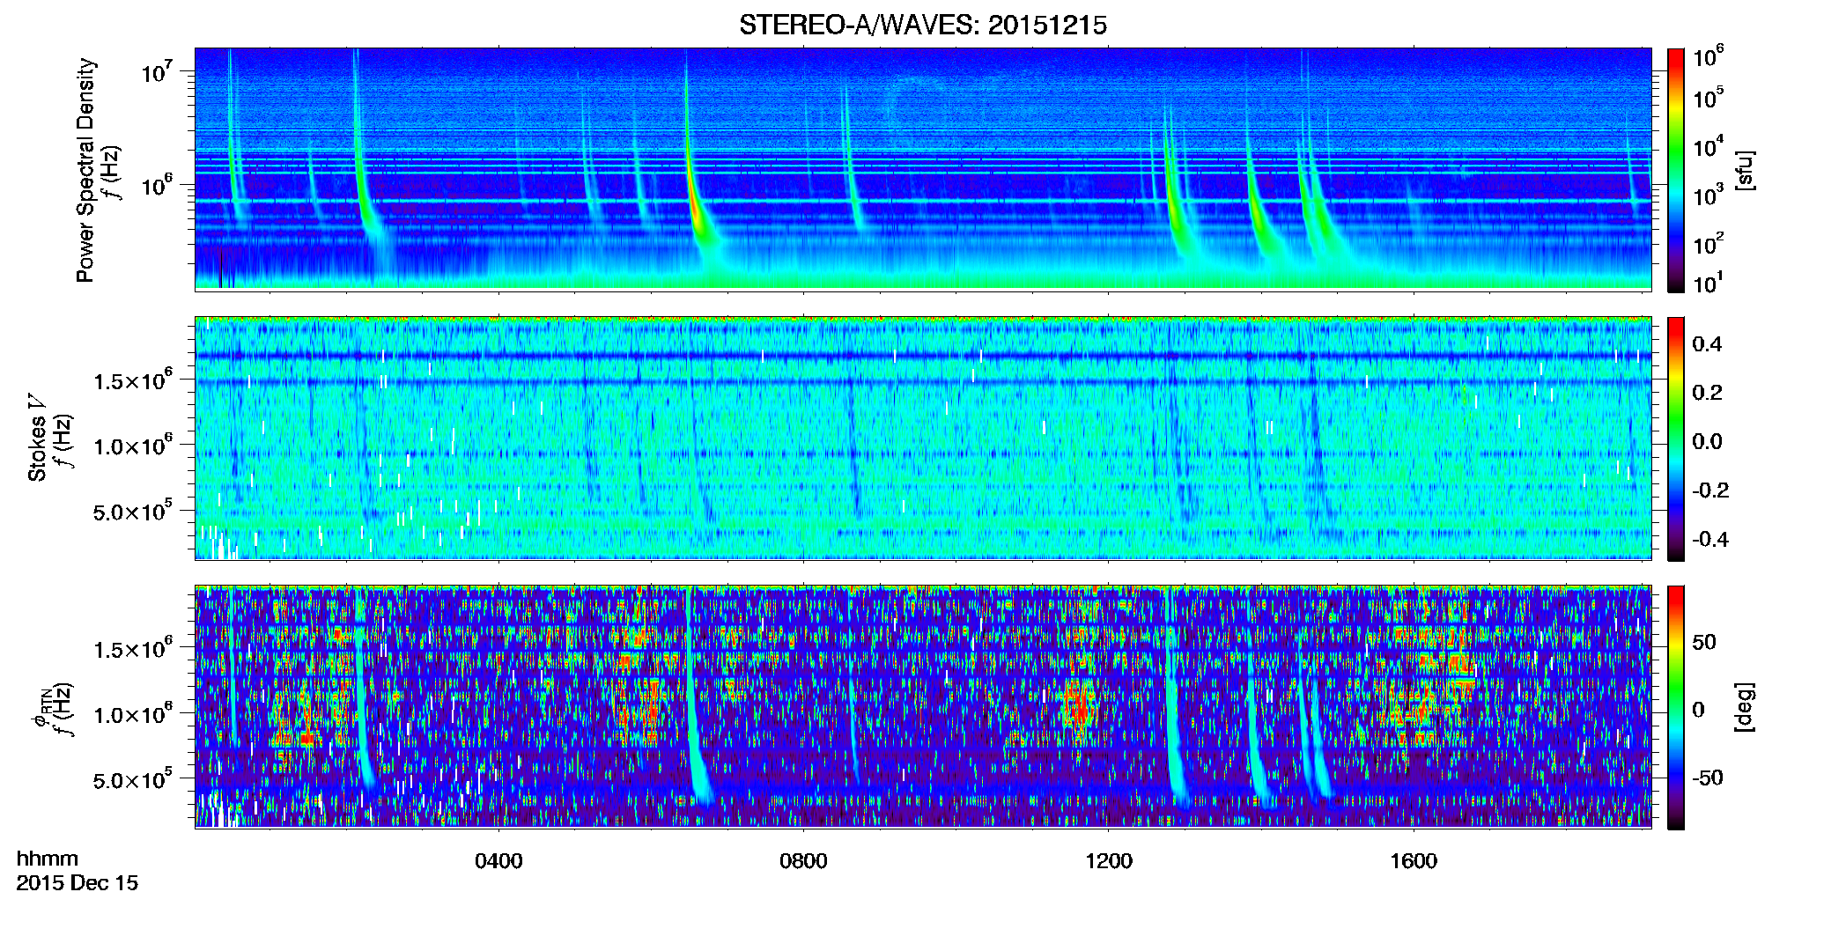Click the 1600 time tick label
Viewport: 1846px width, 951px height.
[x=1414, y=860]
